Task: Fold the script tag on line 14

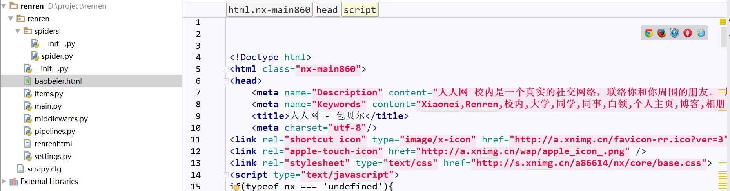Action: [225, 175]
